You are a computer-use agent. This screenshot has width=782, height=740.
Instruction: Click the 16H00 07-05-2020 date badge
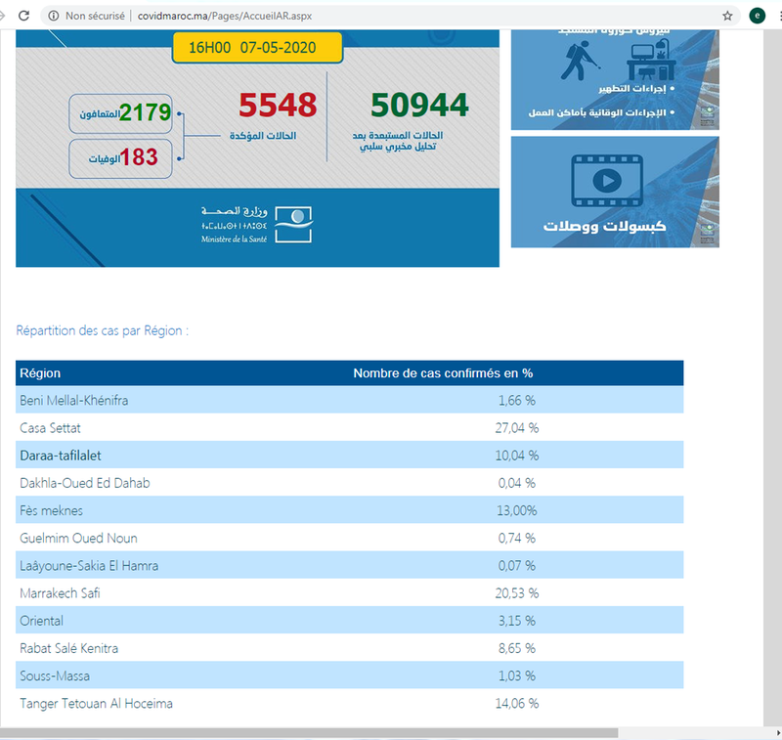click(x=257, y=47)
